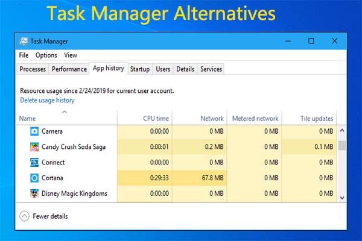The width and height of the screenshot is (362, 241).
Task: Sort by Tile updates column header
Action: point(310,118)
